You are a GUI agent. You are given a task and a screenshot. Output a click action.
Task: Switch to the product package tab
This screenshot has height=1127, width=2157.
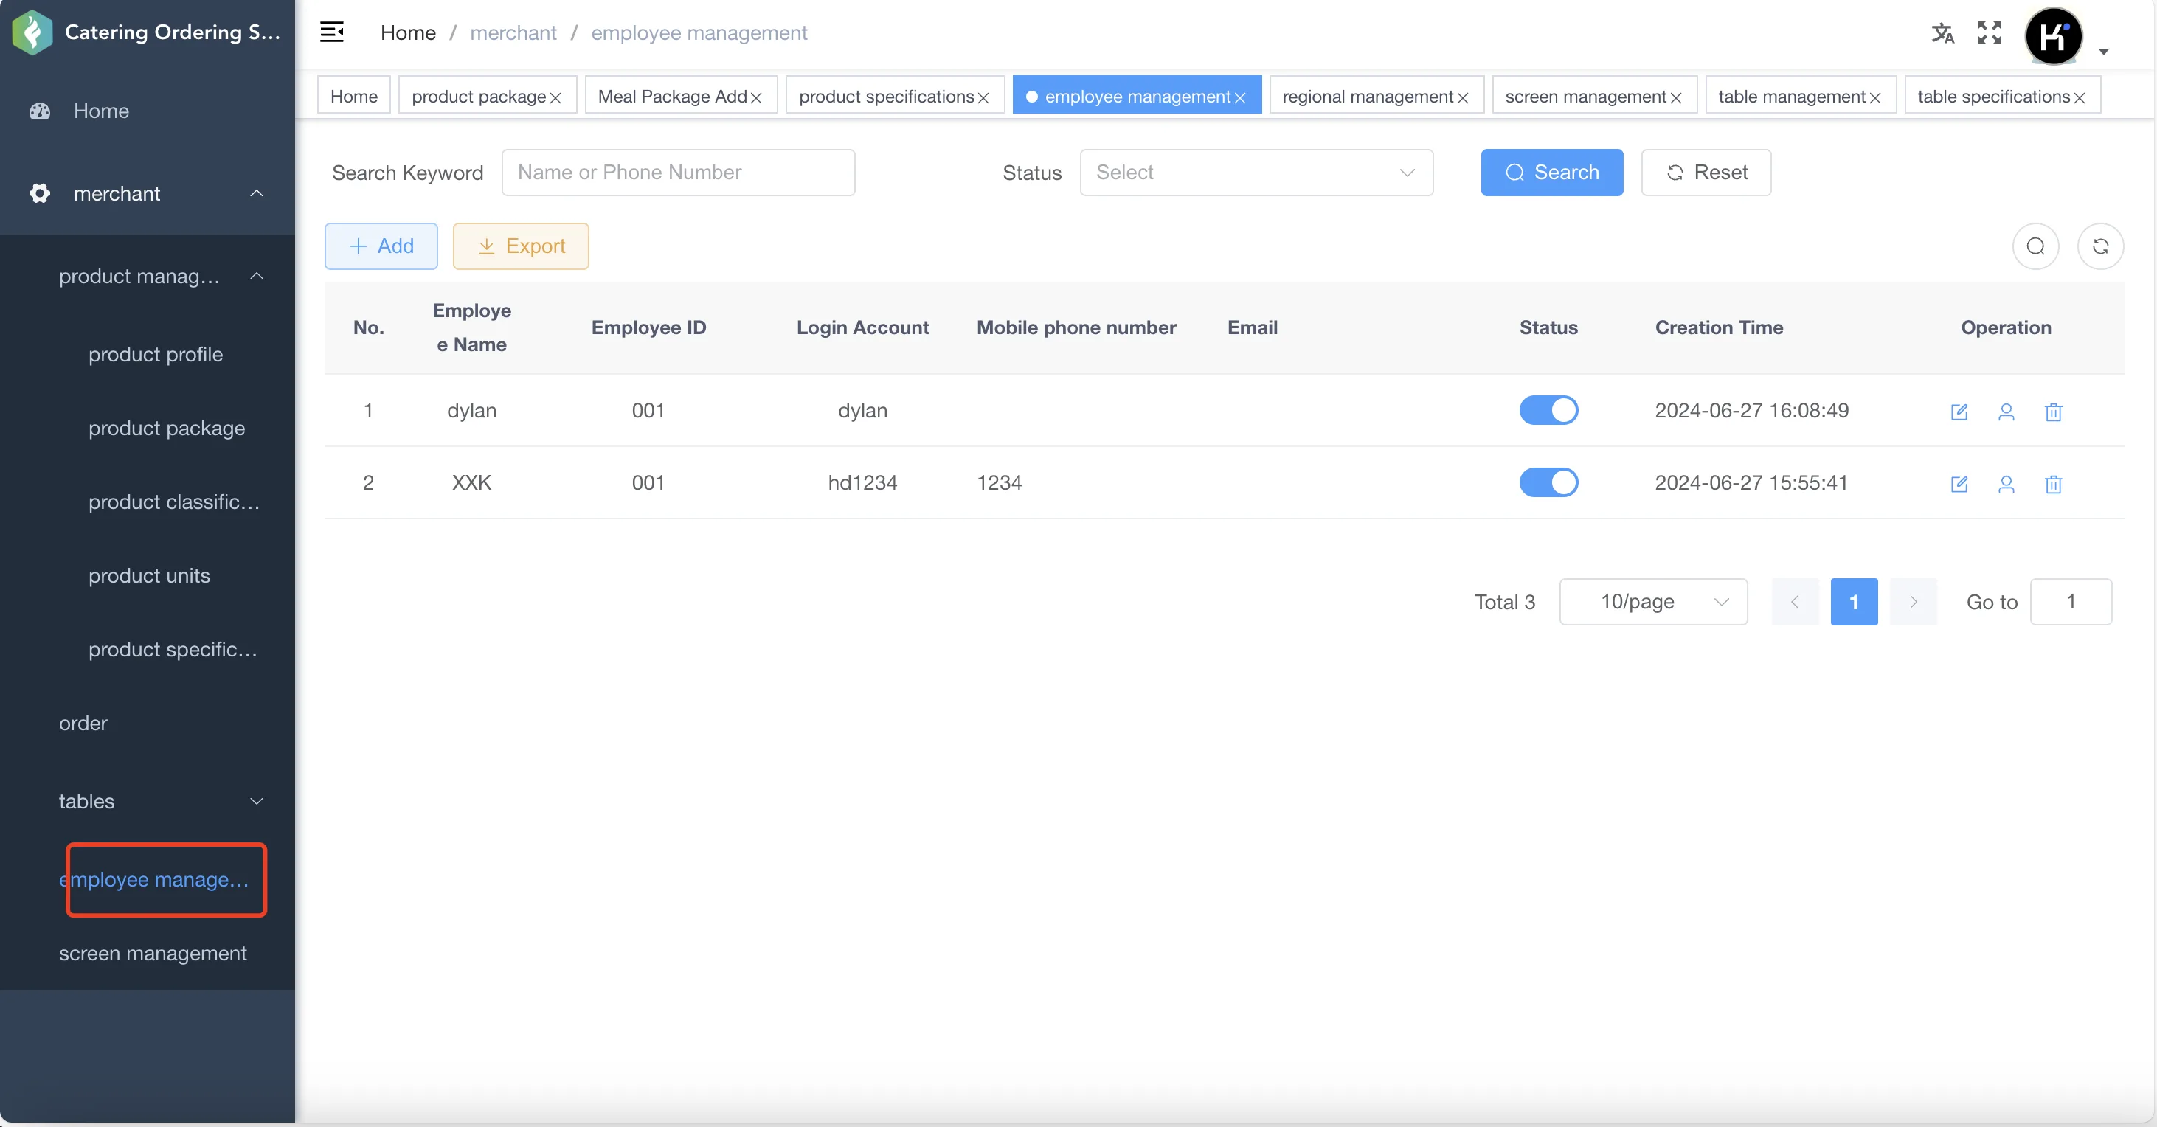coord(479,97)
